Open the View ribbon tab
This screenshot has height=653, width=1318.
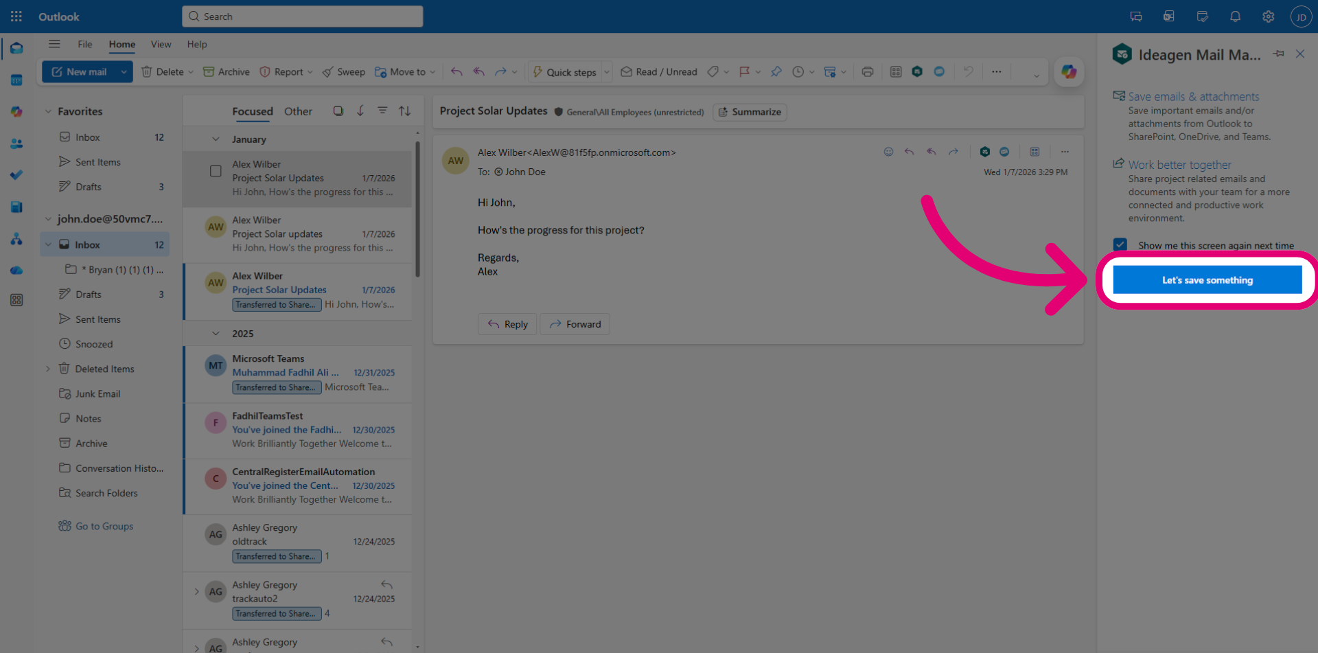pos(161,44)
